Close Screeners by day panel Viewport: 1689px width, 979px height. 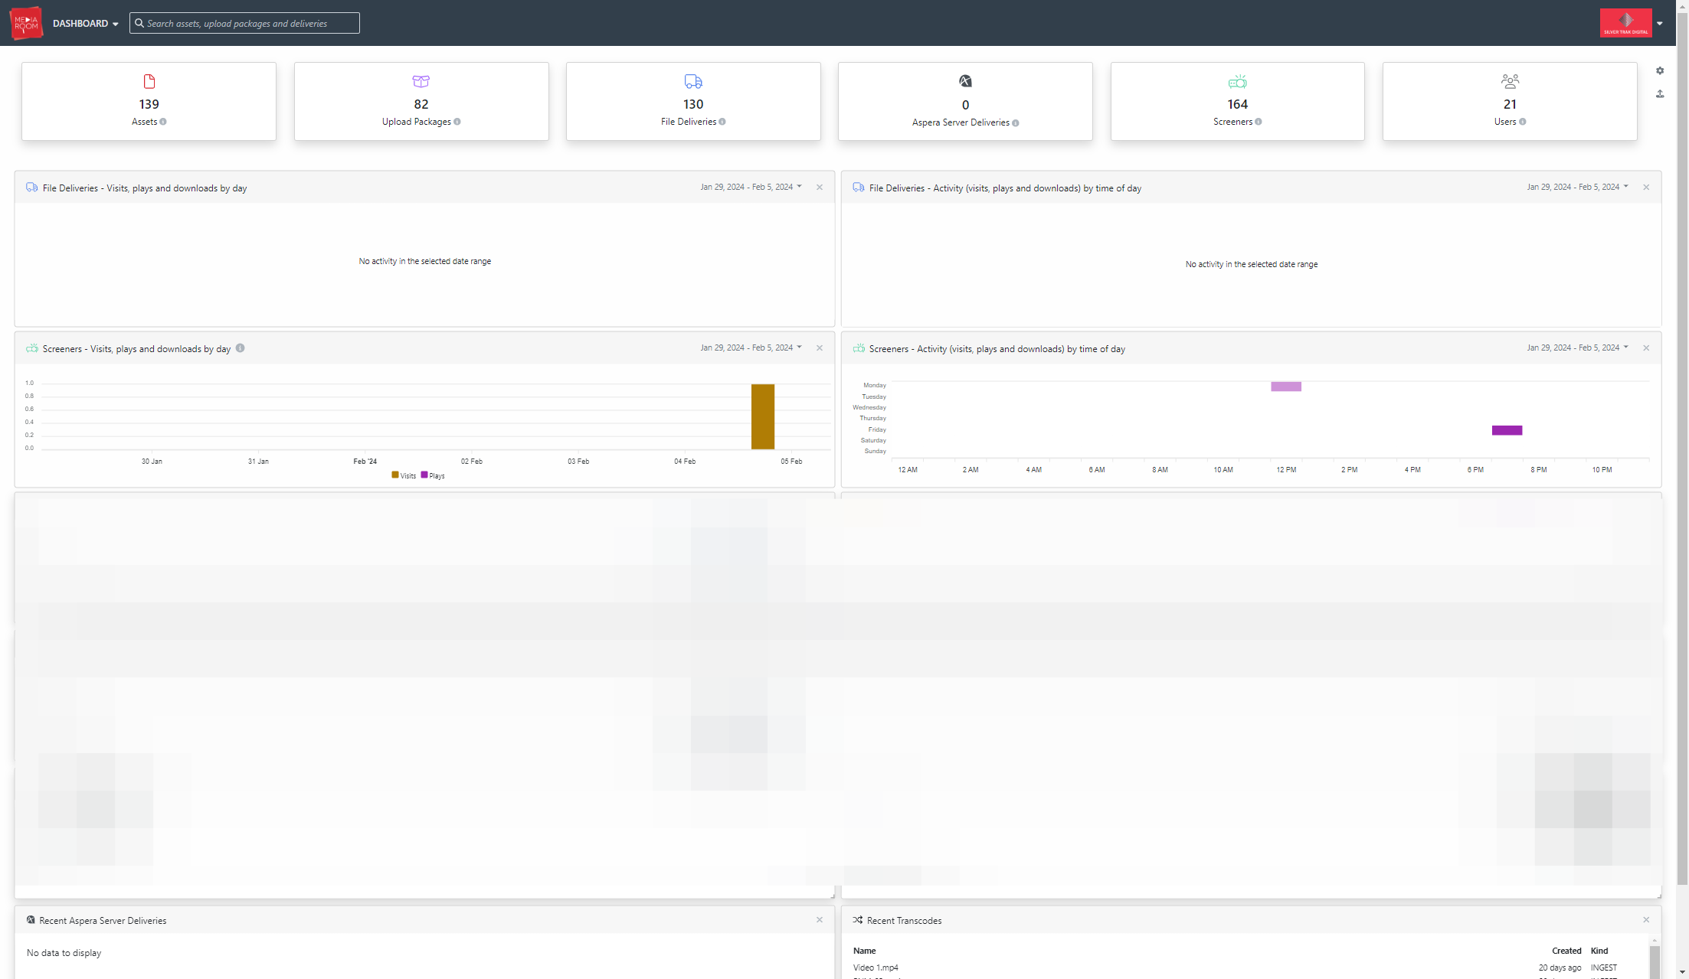click(x=820, y=348)
